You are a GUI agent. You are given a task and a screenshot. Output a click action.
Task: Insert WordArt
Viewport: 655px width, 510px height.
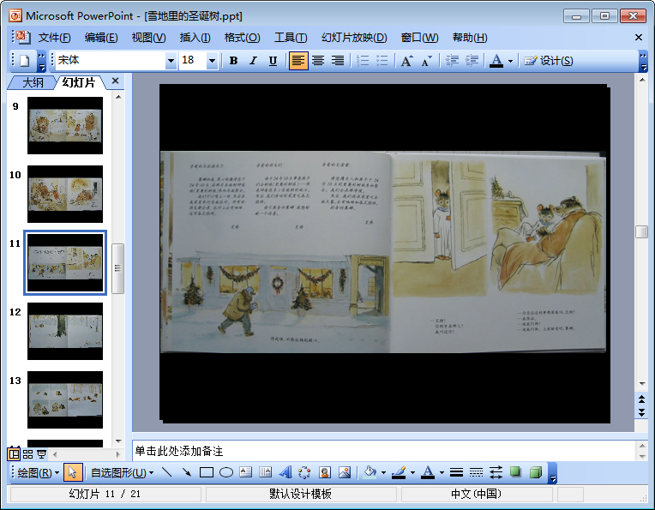click(285, 473)
